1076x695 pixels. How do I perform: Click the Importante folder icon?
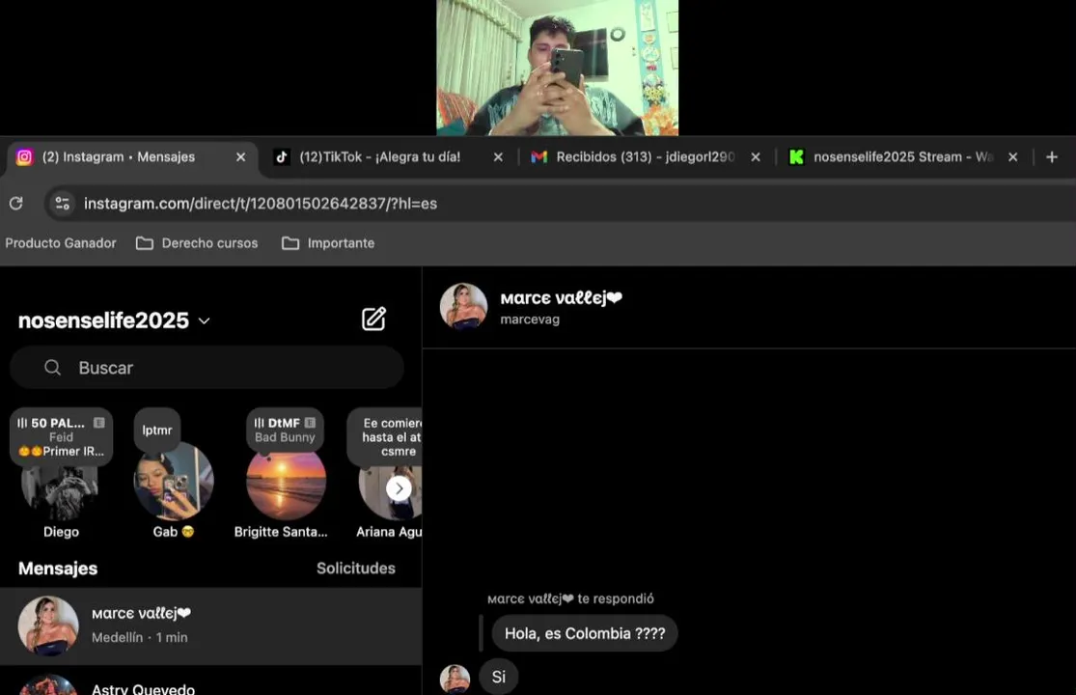click(x=290, y=243)
